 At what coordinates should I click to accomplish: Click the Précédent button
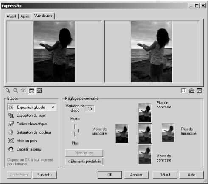(19, 175)
